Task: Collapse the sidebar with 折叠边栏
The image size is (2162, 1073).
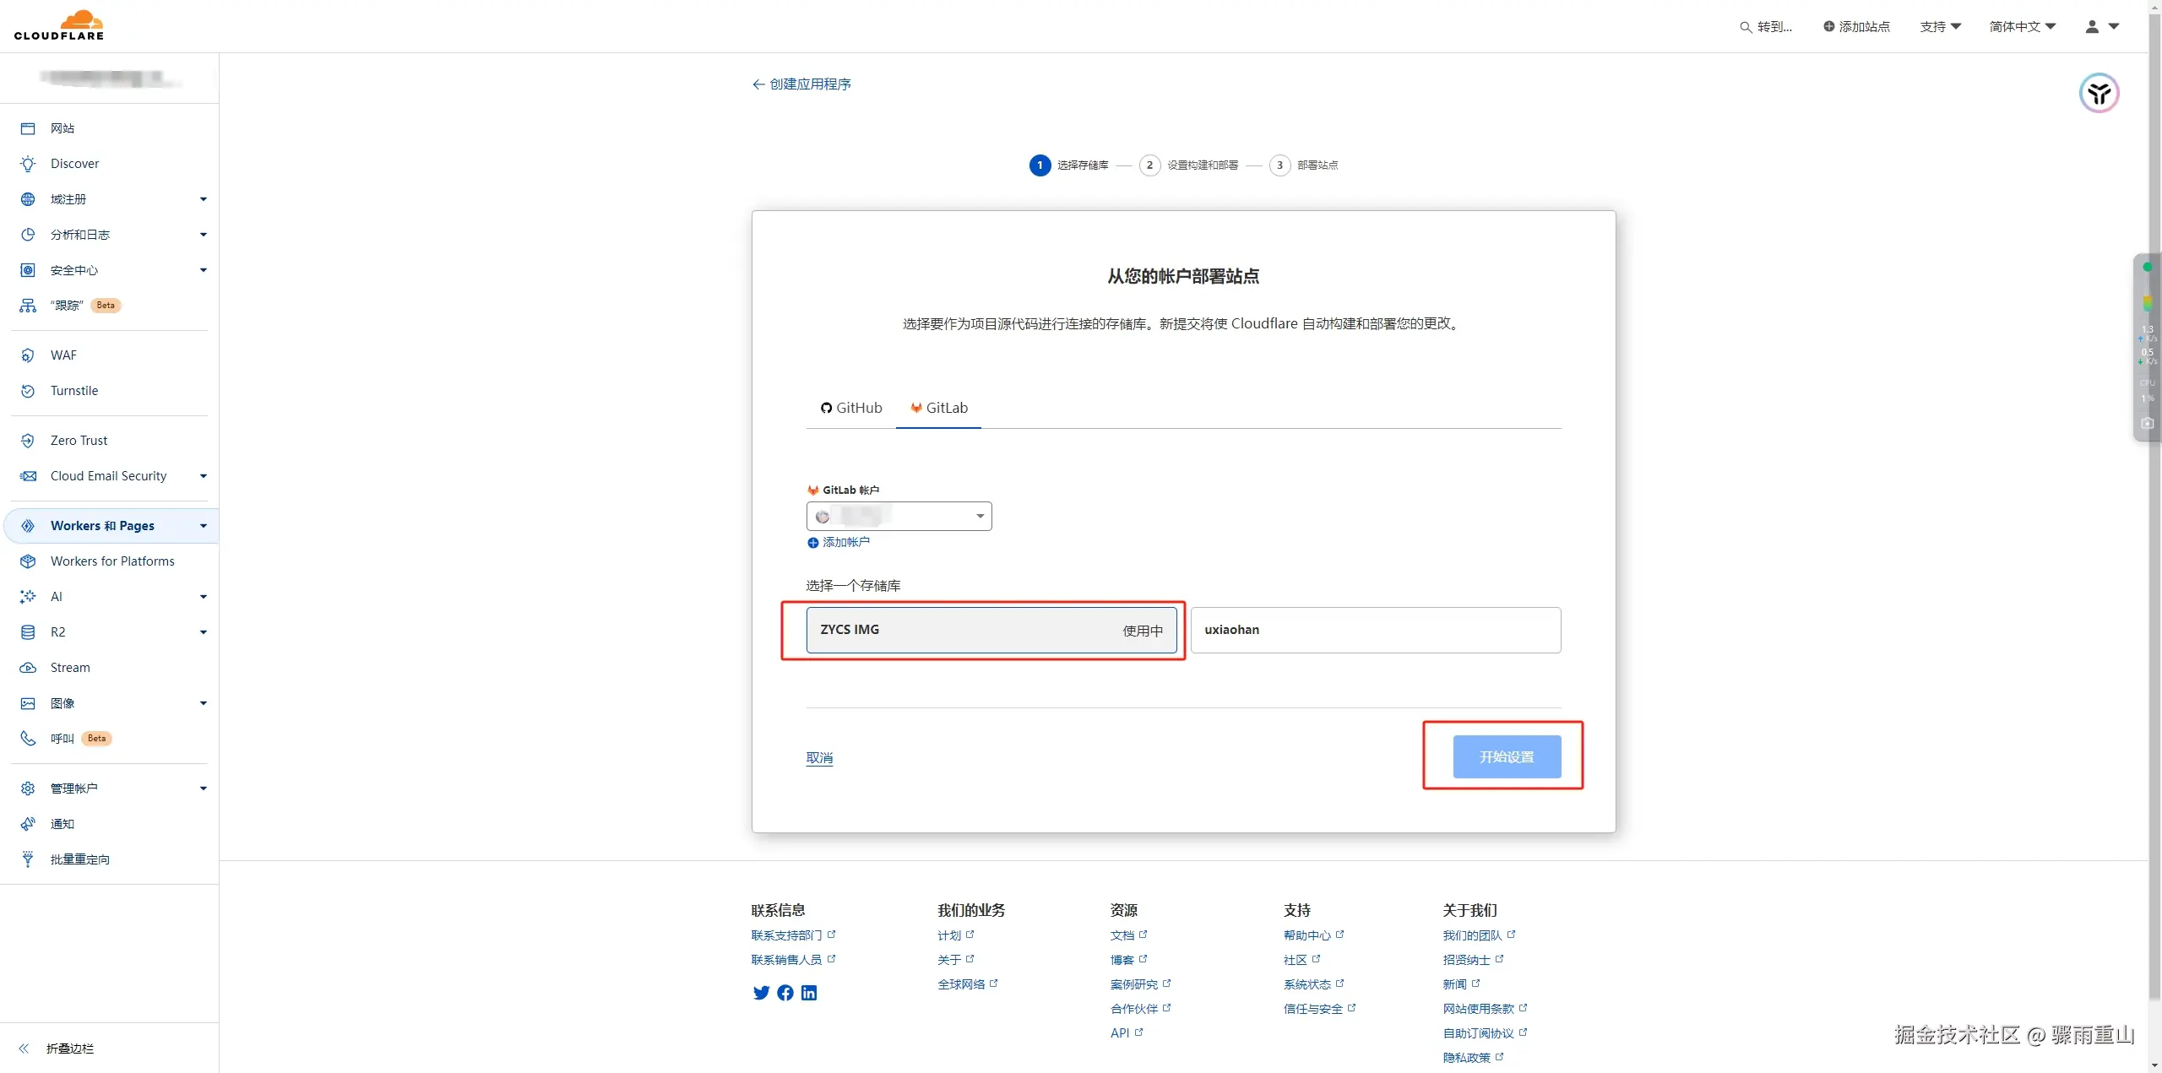Action: click(x=69, y=1049)
